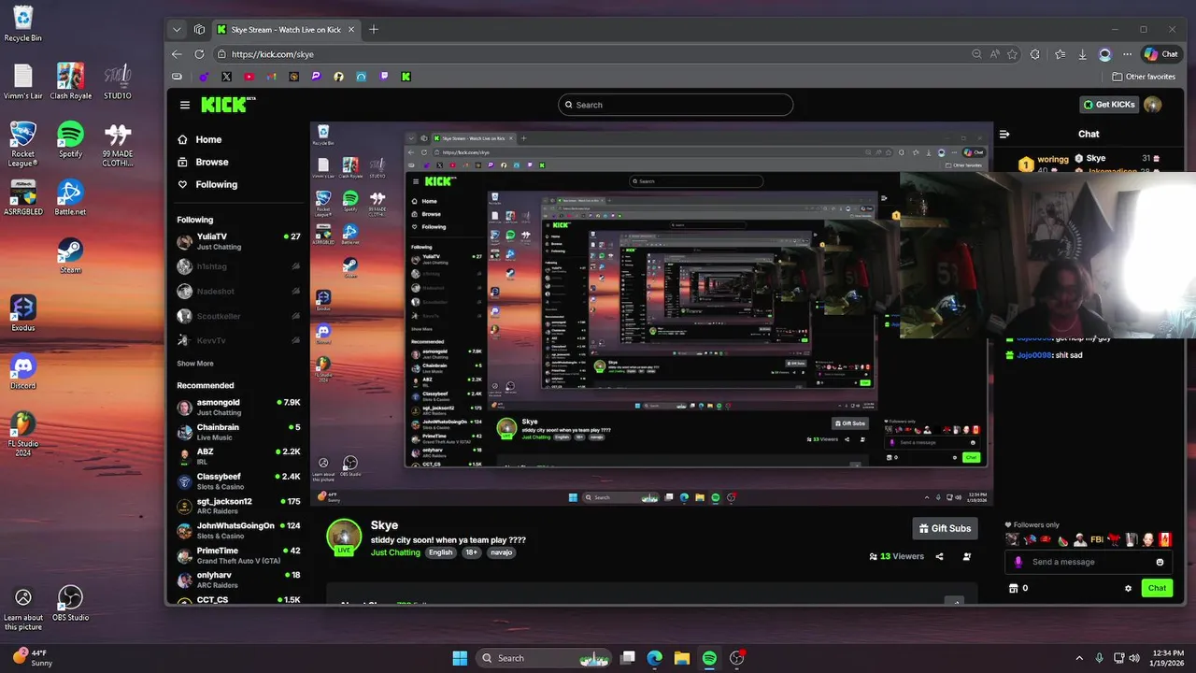Image resolution: width=1196 pixels, height=673 pixels.
Task: Select the OBS Studio desktop icon
Action: point(70,604)
